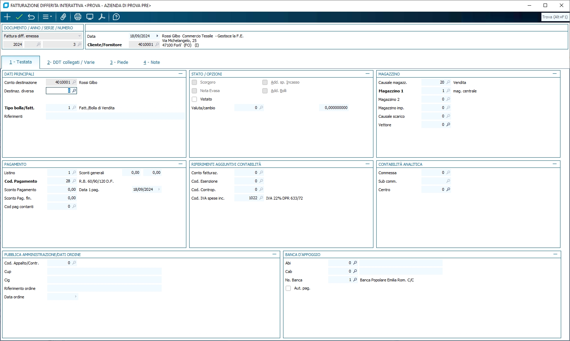570x341 pixels.
Task: Toggle the Scorporo checkbox
Action: click(194, 83)
